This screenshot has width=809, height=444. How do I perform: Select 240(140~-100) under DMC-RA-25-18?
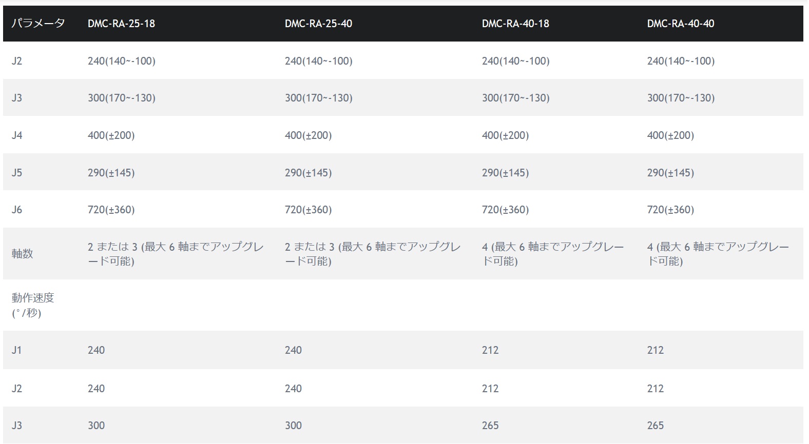click(122, 61)
